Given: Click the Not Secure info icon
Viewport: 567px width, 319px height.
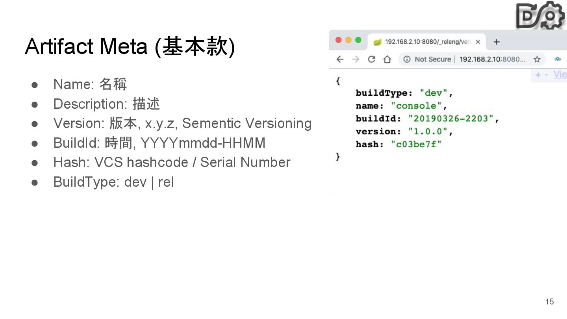Looking at the screenshot, I should pyautogui.click(x=407, y=59).
